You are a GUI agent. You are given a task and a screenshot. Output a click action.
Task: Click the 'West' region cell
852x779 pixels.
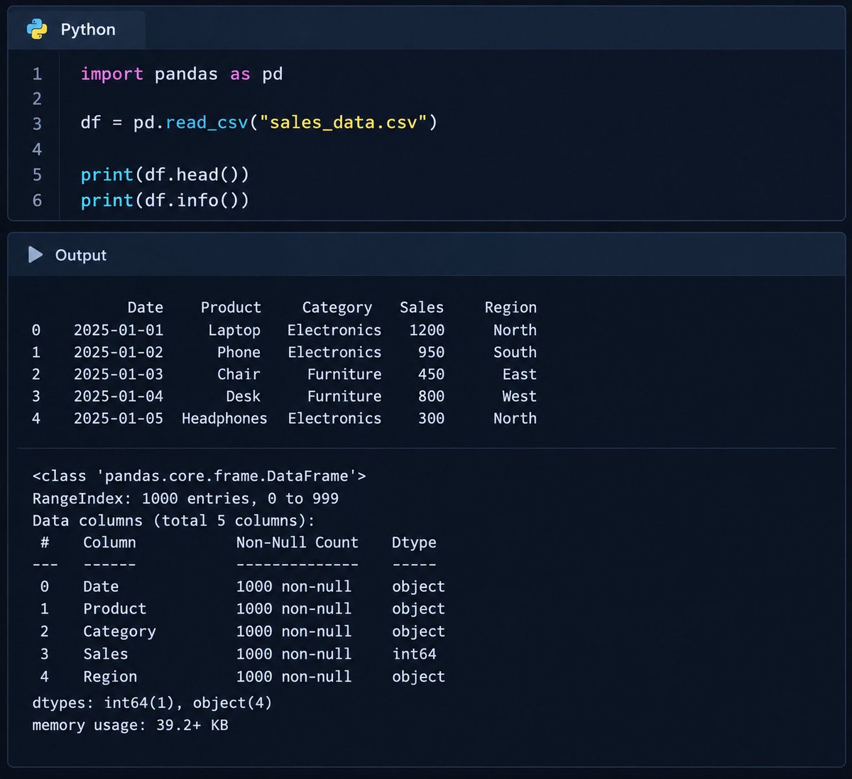[x=519, y=396]
